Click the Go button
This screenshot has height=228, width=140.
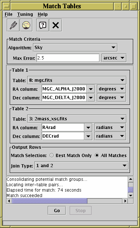click(x=57, y=210)
